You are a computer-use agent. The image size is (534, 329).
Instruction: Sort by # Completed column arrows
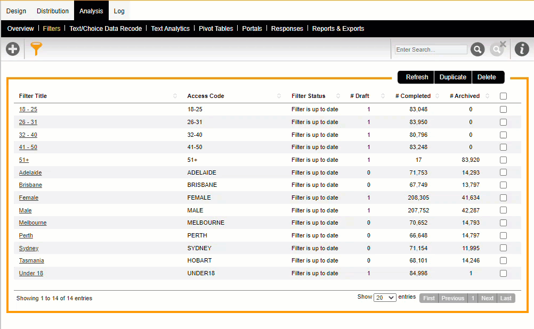coord(438,96)
